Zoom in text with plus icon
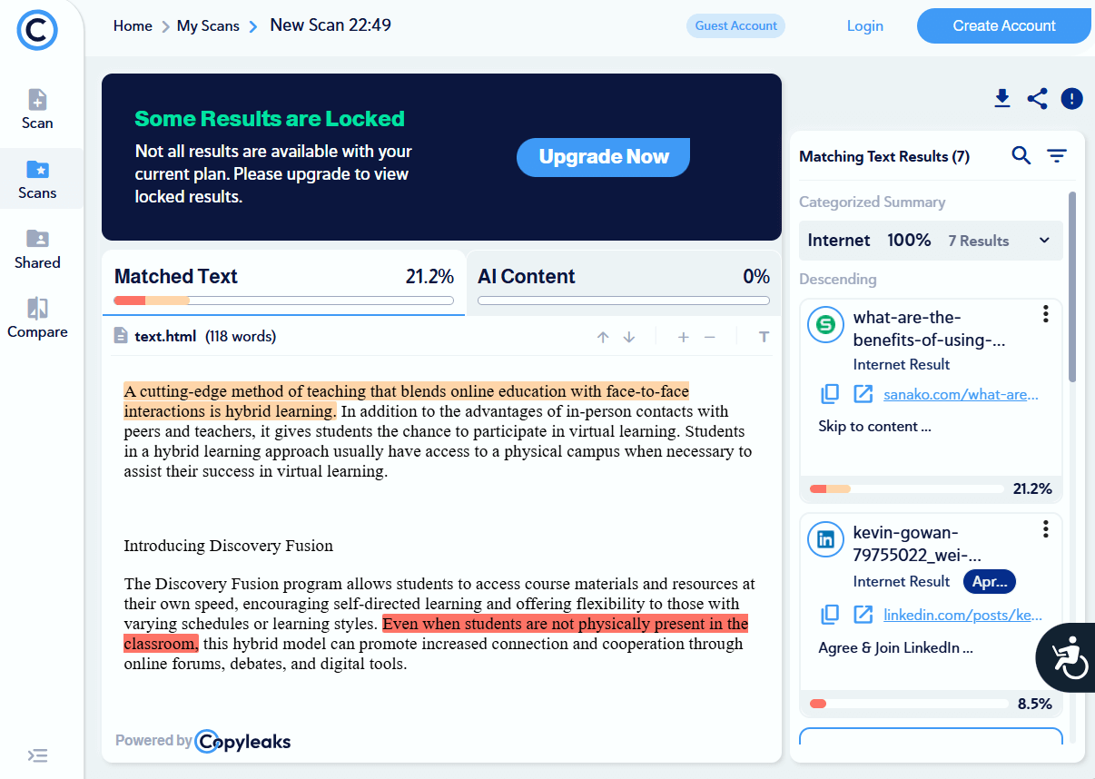This screenshot has height=779, width=1095. [684, 337]
